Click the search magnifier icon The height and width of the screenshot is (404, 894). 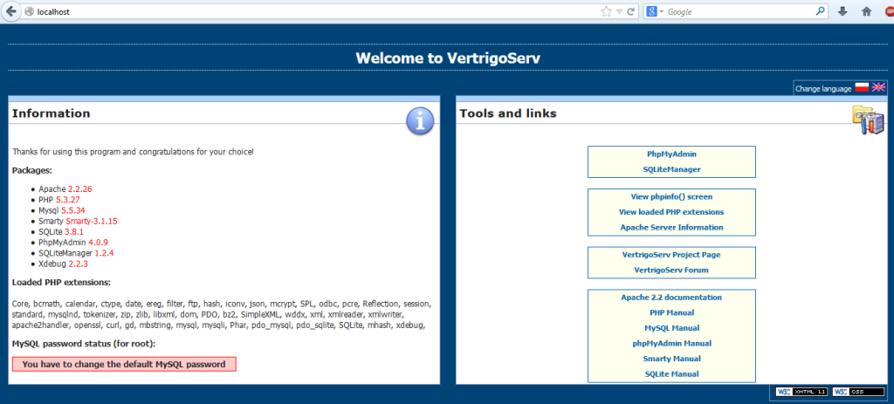click(820, 10)
